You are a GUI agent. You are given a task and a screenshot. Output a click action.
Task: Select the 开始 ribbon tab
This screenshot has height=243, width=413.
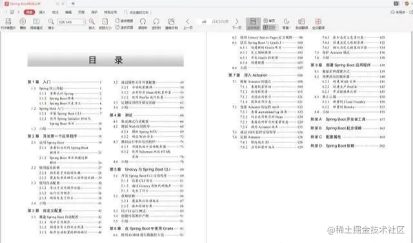(x=29, y=12)
